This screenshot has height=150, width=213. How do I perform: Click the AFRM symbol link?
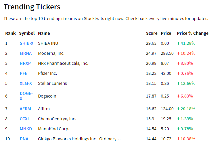(25, 109)
